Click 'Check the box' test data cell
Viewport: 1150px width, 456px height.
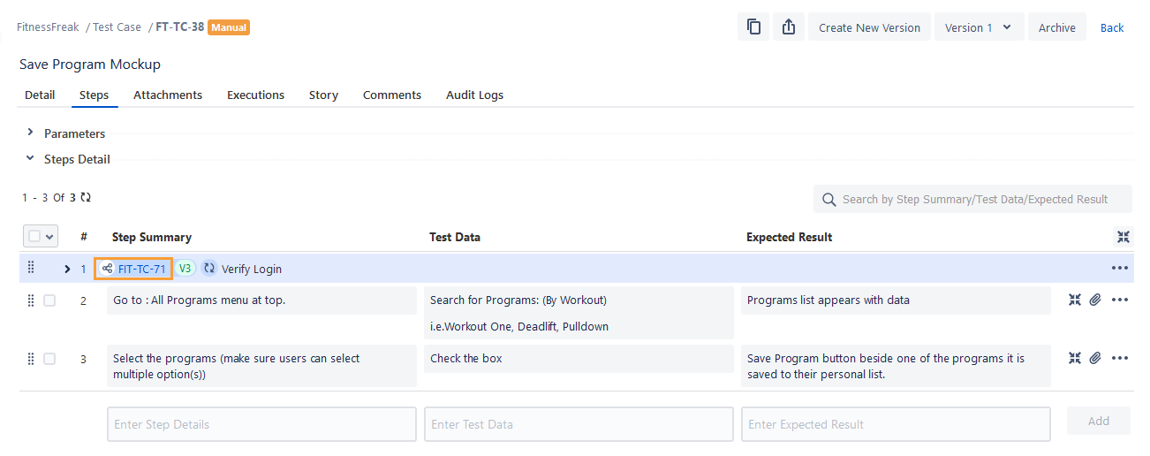point(579,359)
